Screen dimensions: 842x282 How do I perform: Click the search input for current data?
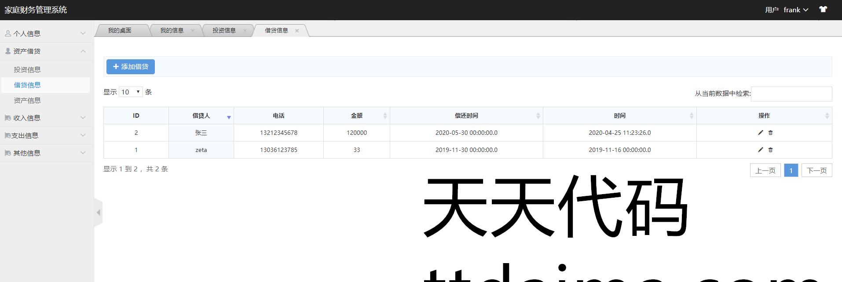tap(791, 94)
